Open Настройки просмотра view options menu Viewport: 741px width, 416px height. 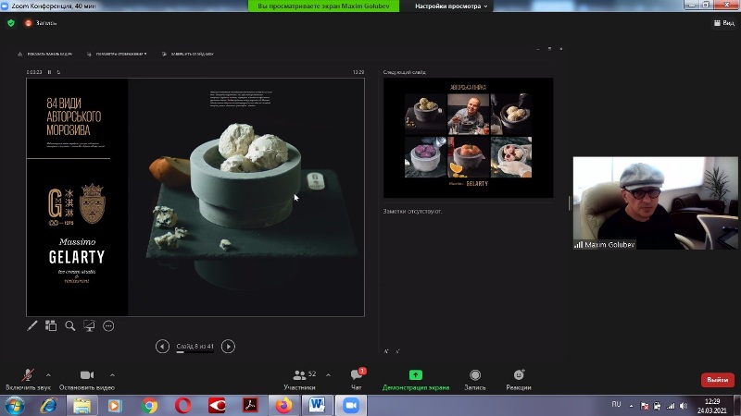[x=452, y=6]
